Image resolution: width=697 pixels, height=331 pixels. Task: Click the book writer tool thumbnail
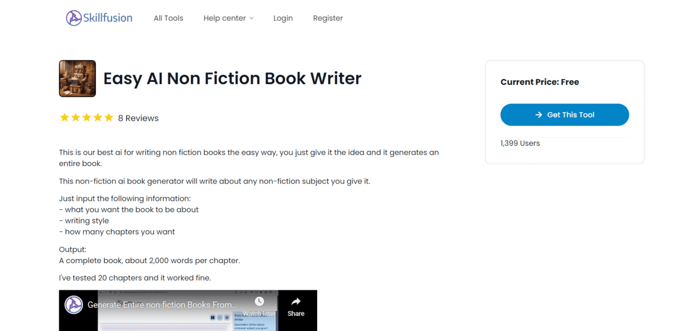[77, 78]
